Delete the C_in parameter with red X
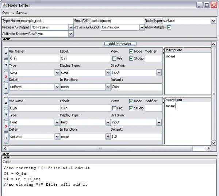The image size is (219, 196). (x=6, y=77)
